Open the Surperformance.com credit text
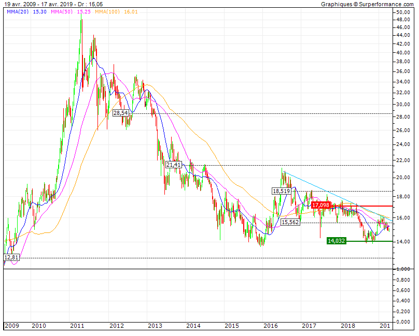The height and width of the screenshot is (336, 419). pos(367,4)
